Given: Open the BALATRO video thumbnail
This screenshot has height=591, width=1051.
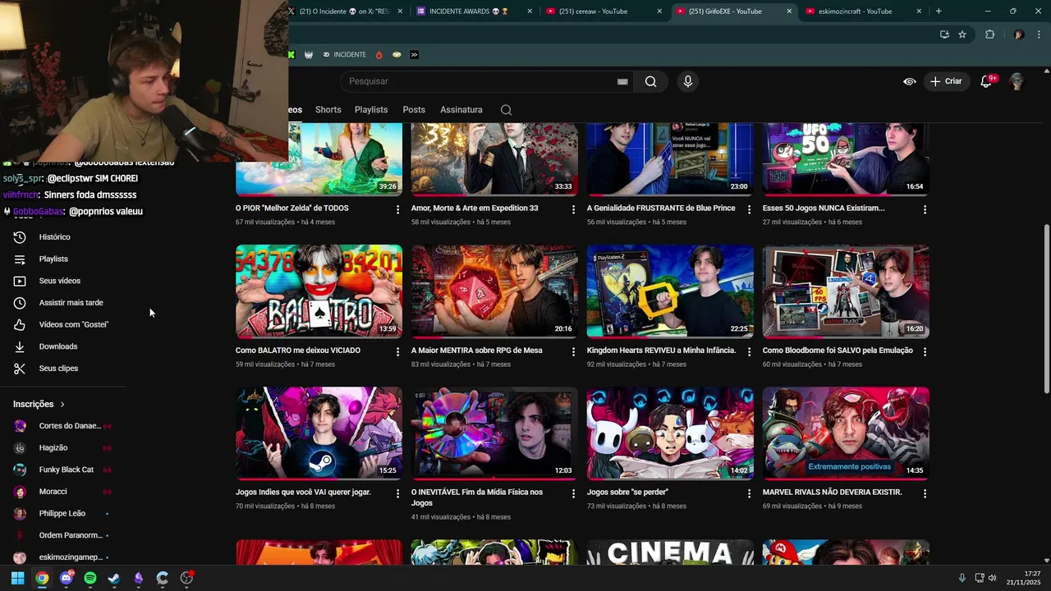Looking at the screenshot, I should 319,291.
